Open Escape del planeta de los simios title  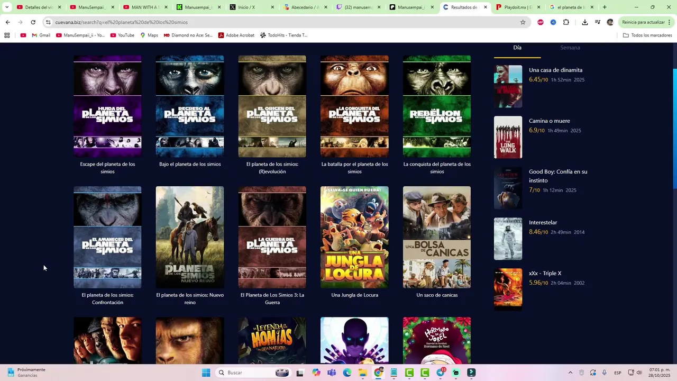pos(107,168)
